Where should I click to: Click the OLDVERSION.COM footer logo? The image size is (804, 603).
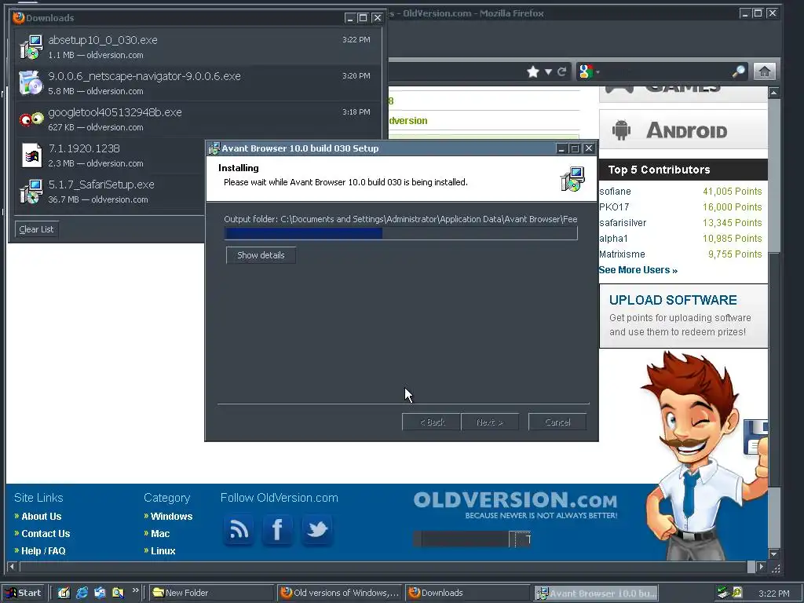click(x=515, y=500)
